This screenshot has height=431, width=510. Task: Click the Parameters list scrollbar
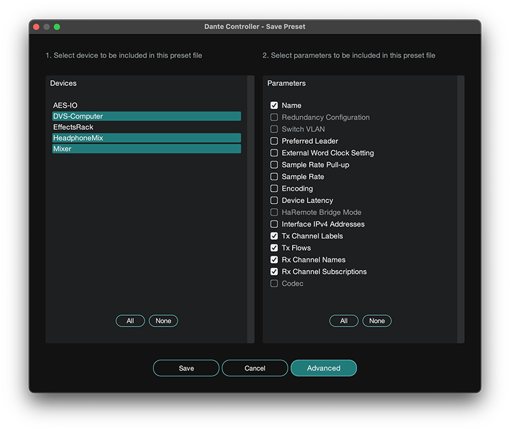coord(461,209)
